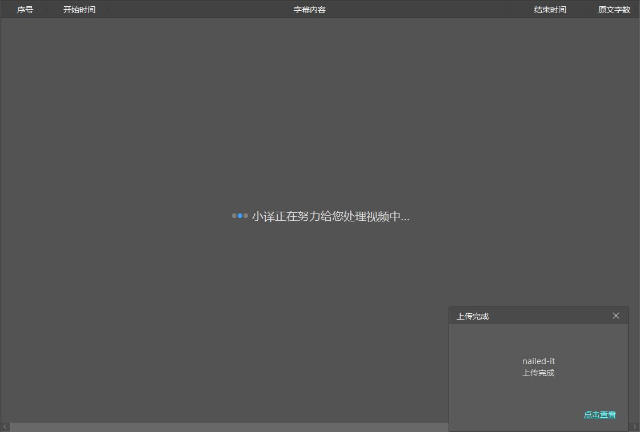The width and height of the screenshot is (640, 432).
Task: Click the right scroll arrow at bottom
Action: click(634, 427)
